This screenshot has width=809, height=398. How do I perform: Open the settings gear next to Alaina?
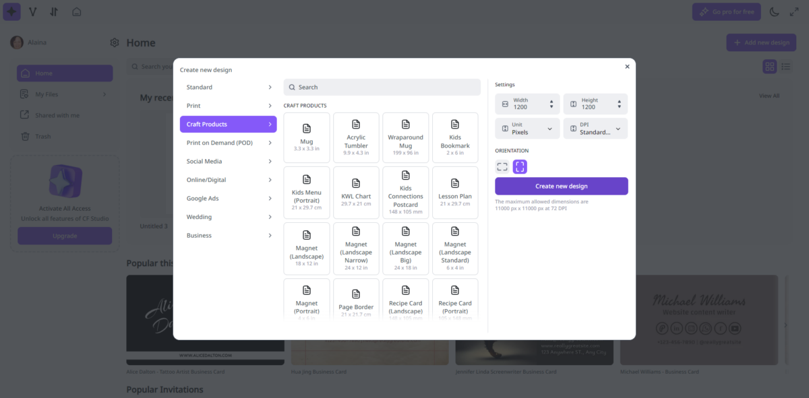[115, 42]
